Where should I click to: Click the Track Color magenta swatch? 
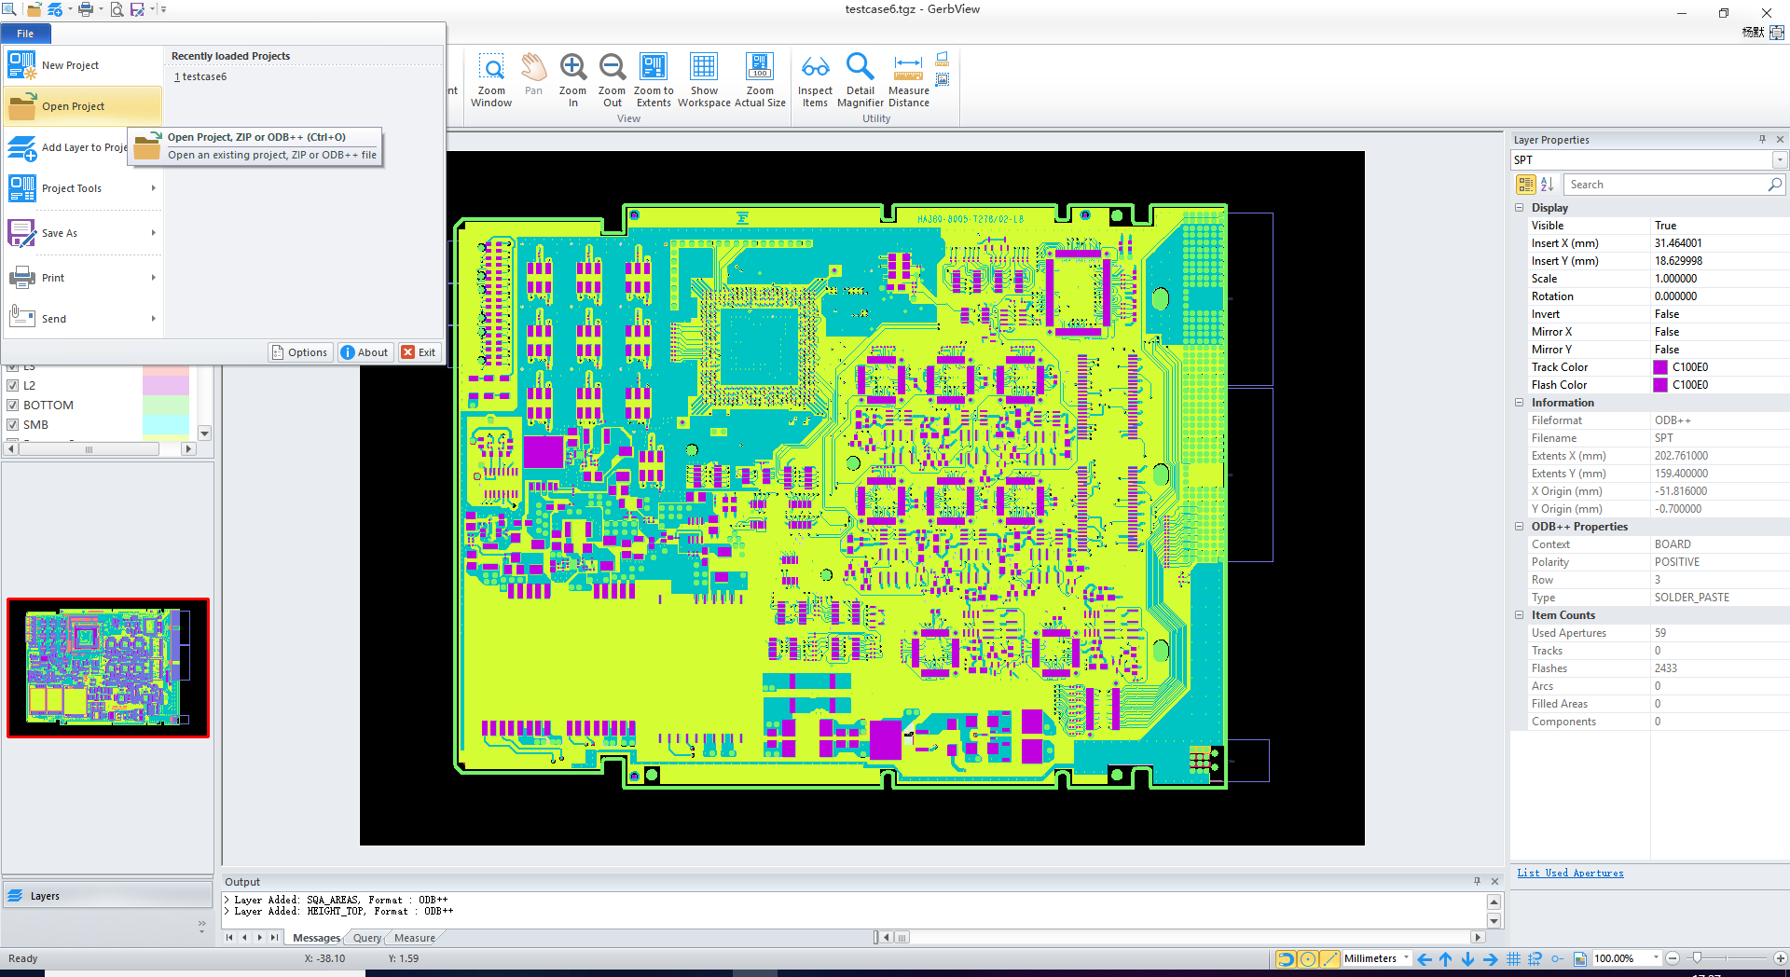(x=1660, y=367)
